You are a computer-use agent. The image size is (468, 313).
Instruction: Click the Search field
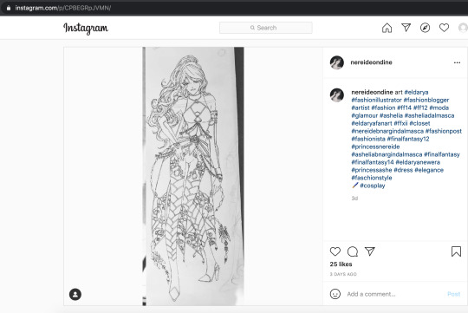pyautogui.click(x=266, y=28)
